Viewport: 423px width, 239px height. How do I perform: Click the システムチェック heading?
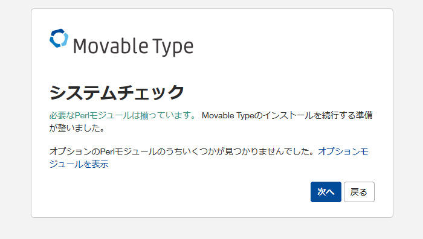pyautogui.click(x=117, y=92)
